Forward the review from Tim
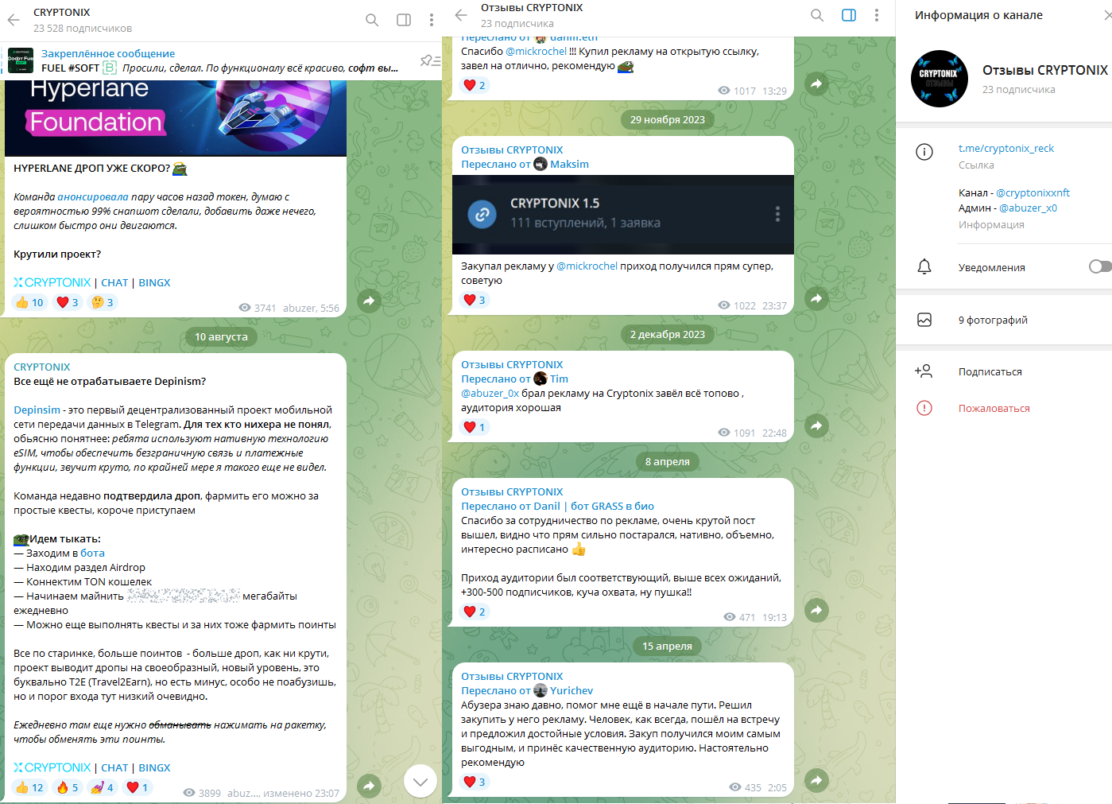 (x=816, y=425)
